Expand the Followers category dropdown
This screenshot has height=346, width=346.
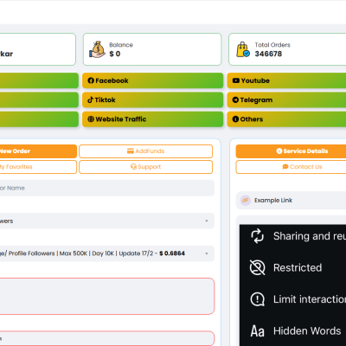107,221
